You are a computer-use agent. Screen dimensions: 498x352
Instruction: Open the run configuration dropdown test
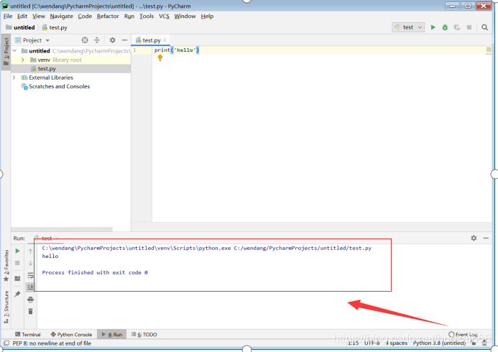coord(408,27)
